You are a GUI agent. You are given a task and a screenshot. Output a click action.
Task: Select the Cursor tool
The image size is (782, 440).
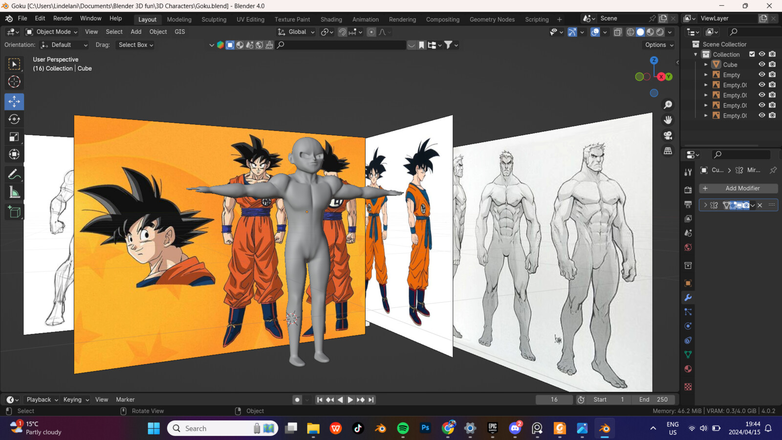14,82
